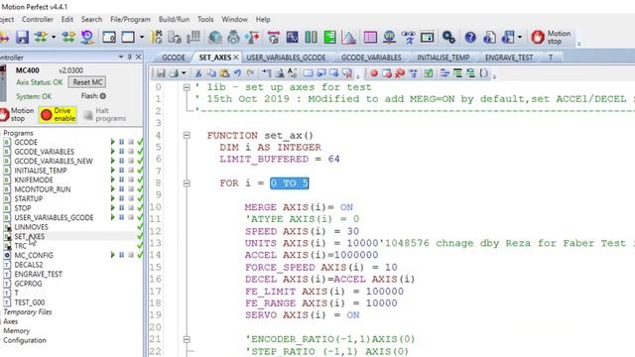Open dropdown arrow beside the connect icon

53,38
